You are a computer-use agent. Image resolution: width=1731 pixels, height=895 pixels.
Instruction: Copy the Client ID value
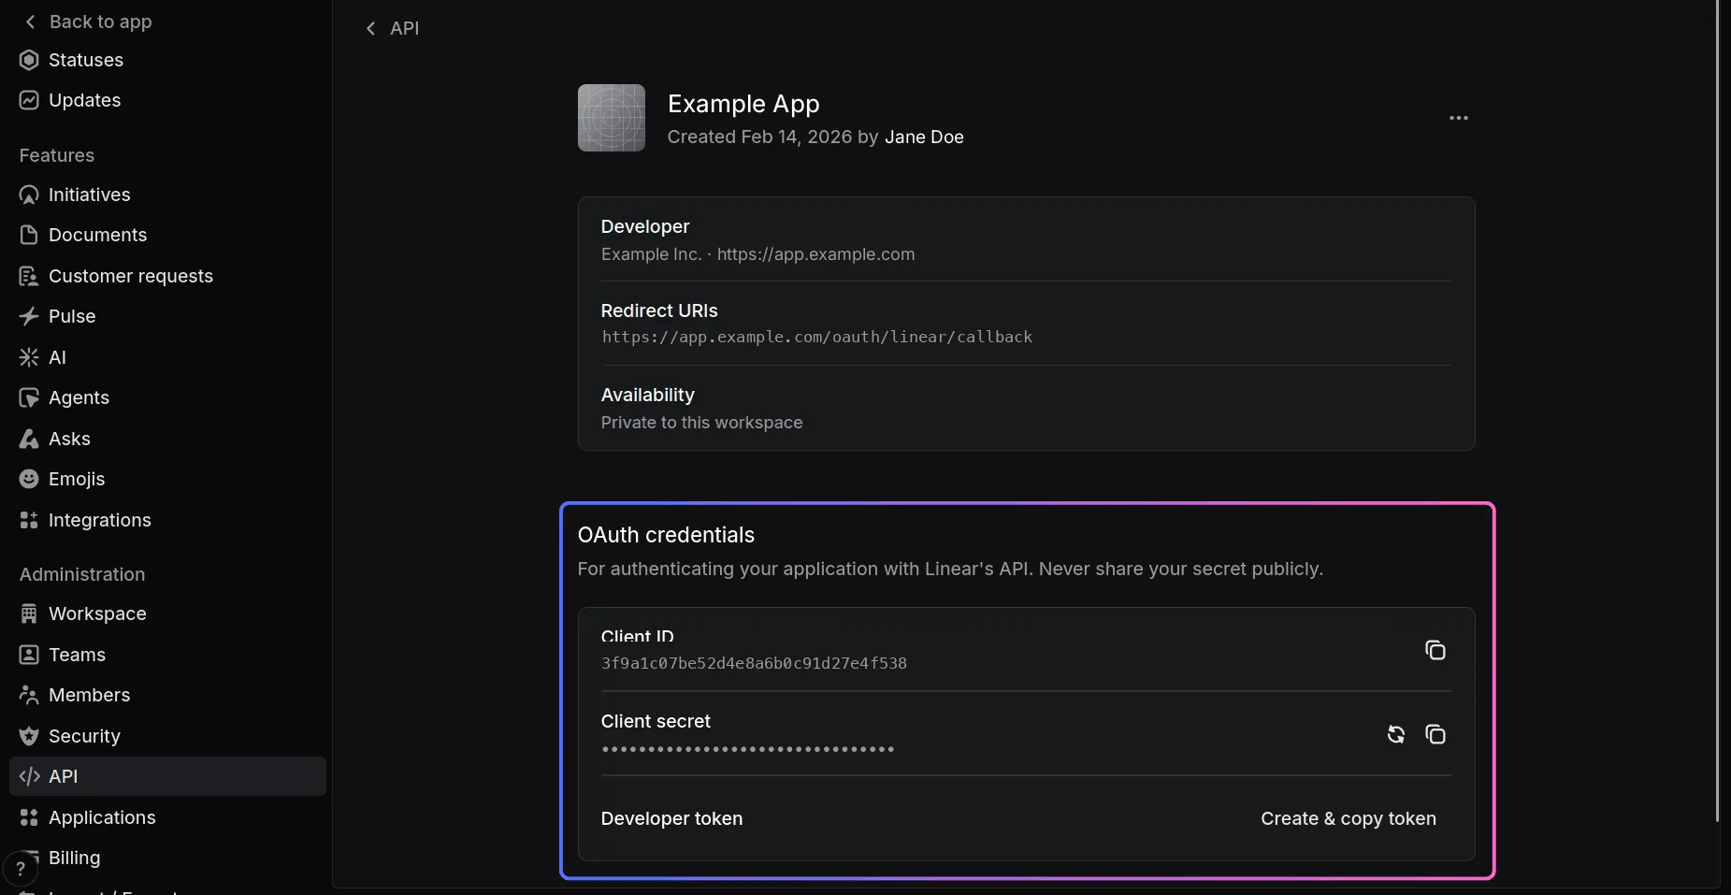(1435, 650)
